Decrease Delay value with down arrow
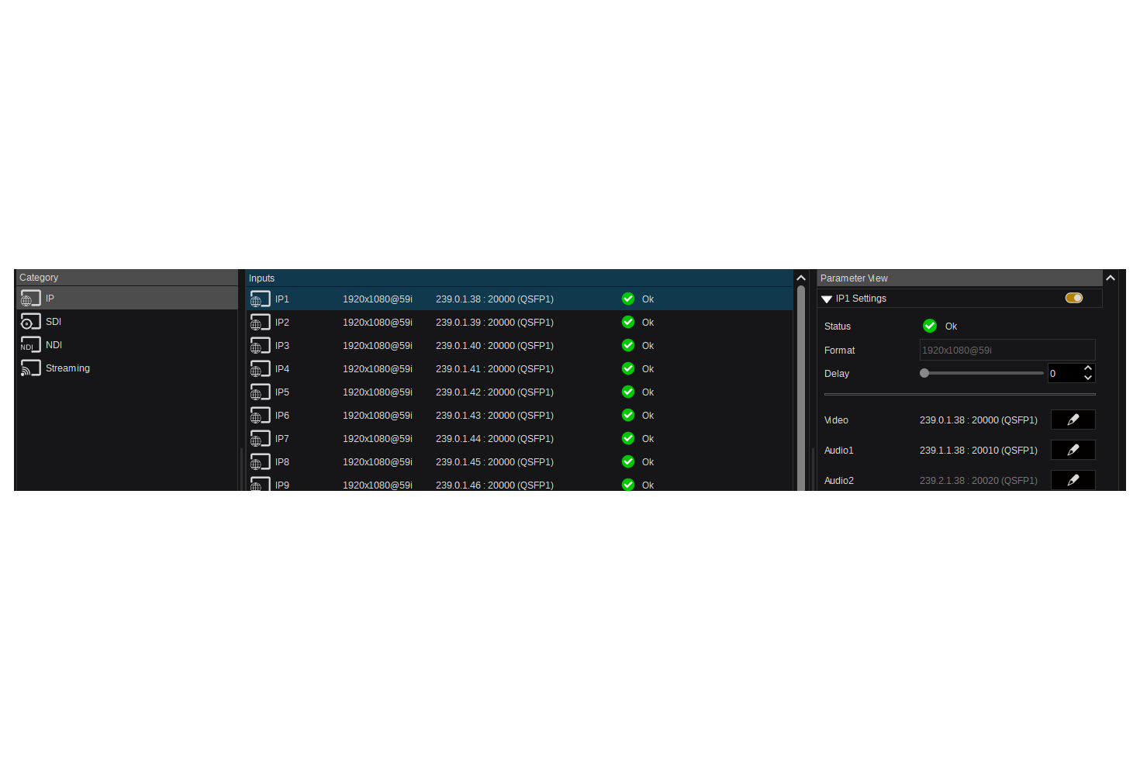1140x760 pixels. (1088, 378)
